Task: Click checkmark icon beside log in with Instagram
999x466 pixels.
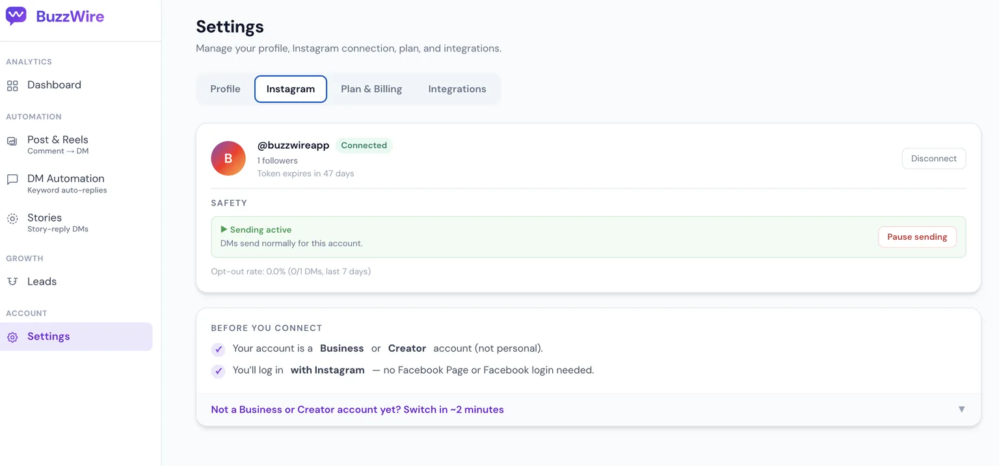Action: (219, 371)
